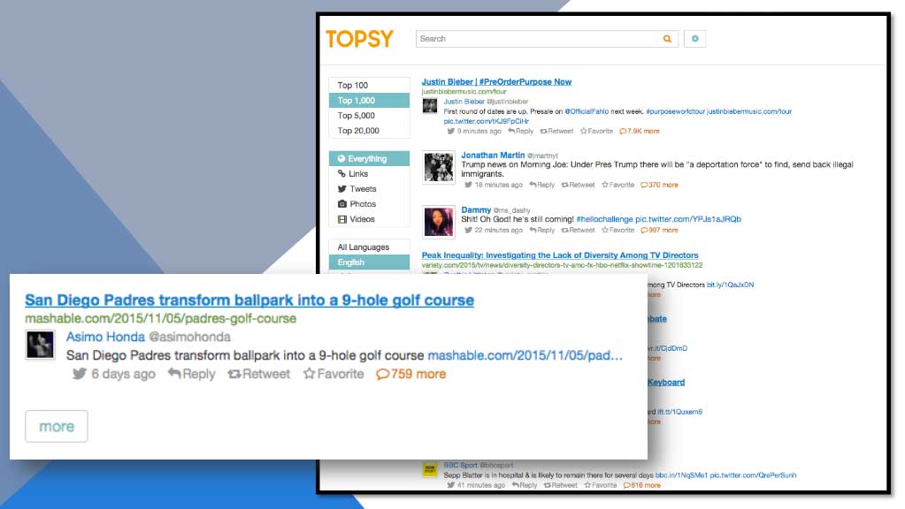Retweet the Asimo Honda Padres tweet

(x=259, y=374)
